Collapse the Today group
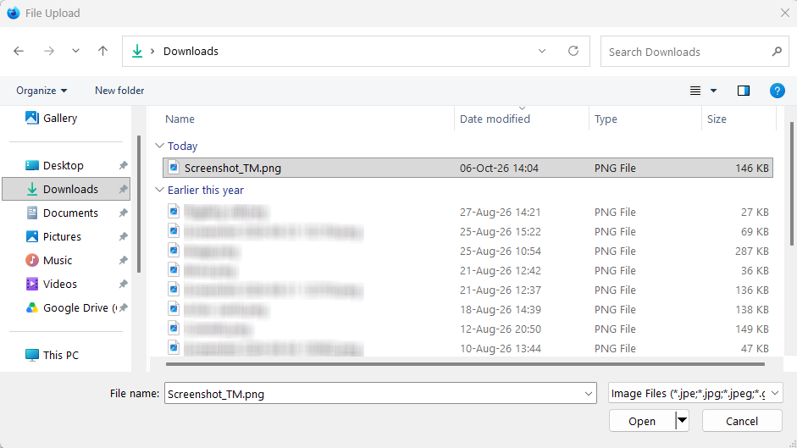The image size is (797, 448). click(159, 146)
